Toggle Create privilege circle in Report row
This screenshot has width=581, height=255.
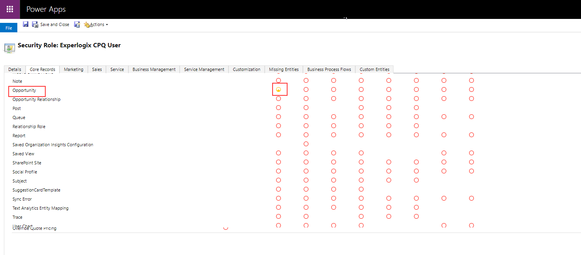(278, 135)
